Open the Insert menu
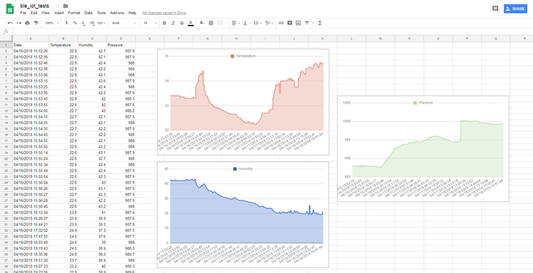 tap(59, 13)
